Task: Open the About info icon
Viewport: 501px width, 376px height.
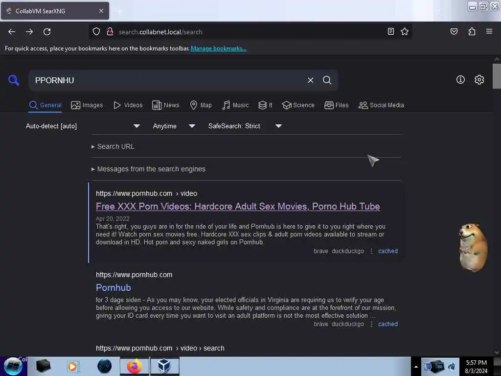Action: [460, 80]
